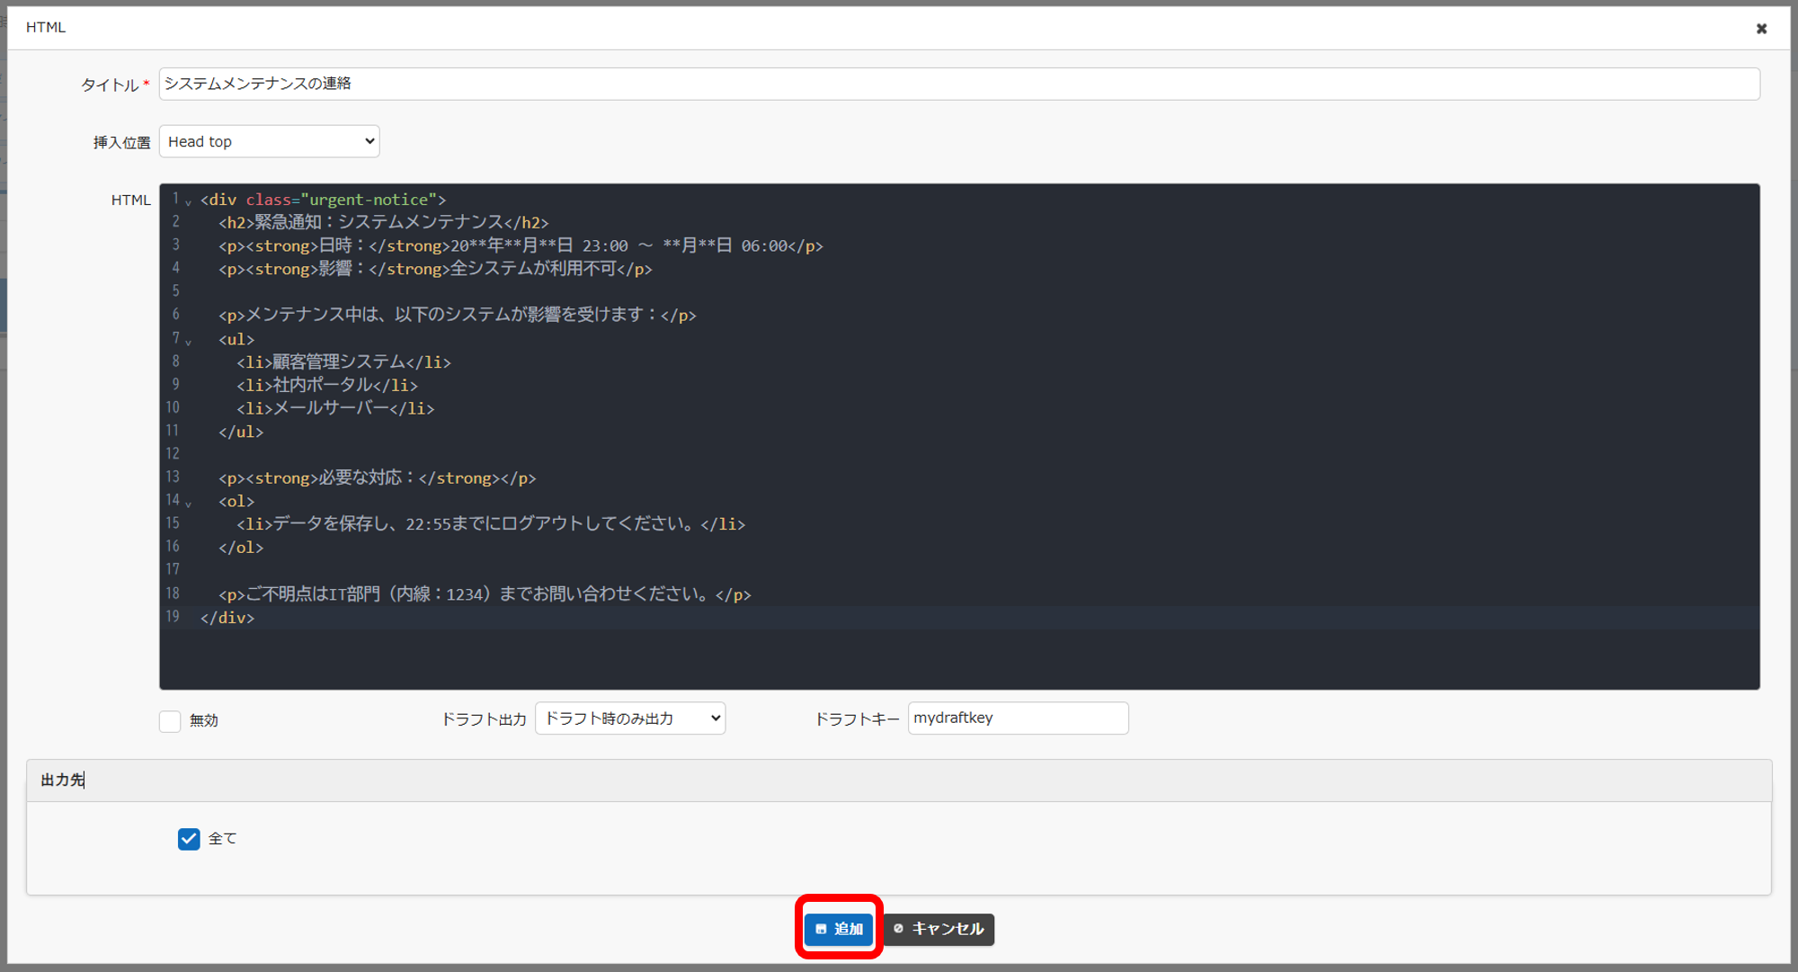Click the キャンセル button

coord(939,929)
